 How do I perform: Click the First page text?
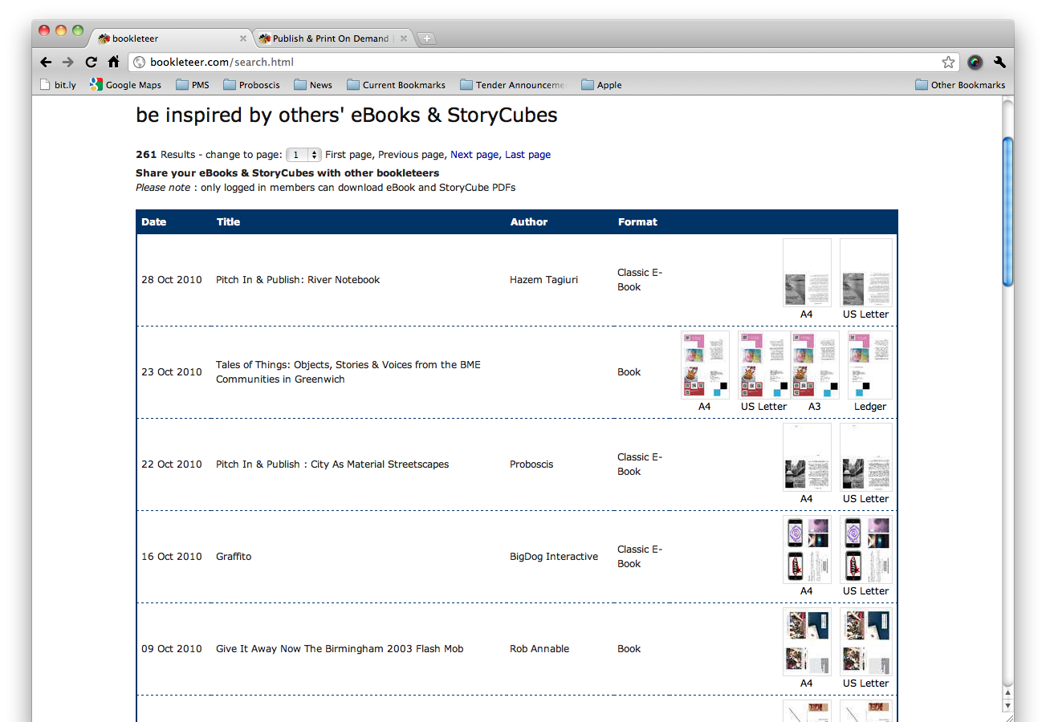348,155
